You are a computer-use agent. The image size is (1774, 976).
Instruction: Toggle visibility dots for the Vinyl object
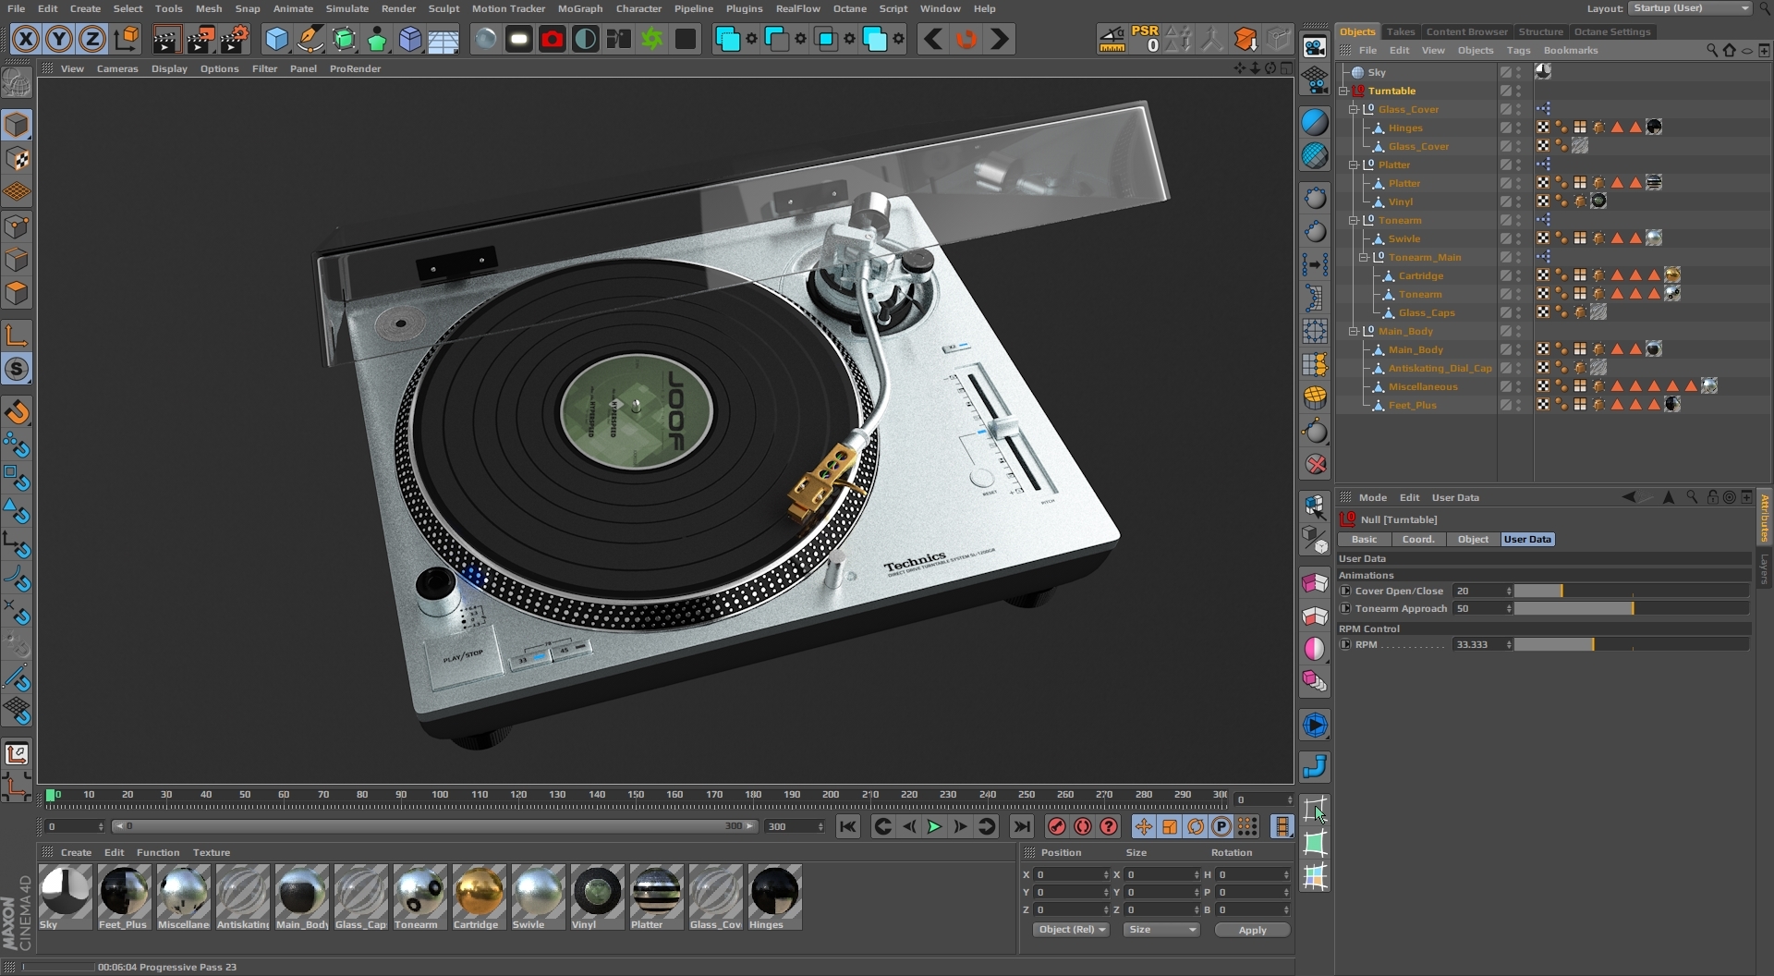pyautogui.click(x=1518, y=201)
